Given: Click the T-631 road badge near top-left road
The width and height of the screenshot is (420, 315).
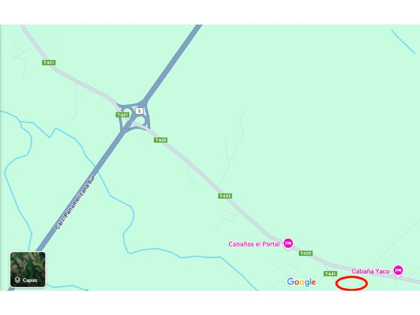Looking at the screenshot, I should (x=49, y=62).
